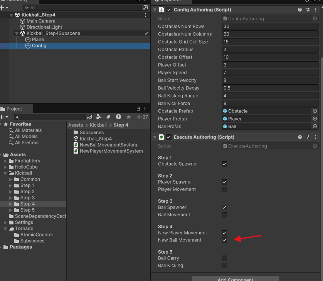Uncheck Player Spawner checkbox
Viewport: 323px width, 281px height.
pos(224,182)
